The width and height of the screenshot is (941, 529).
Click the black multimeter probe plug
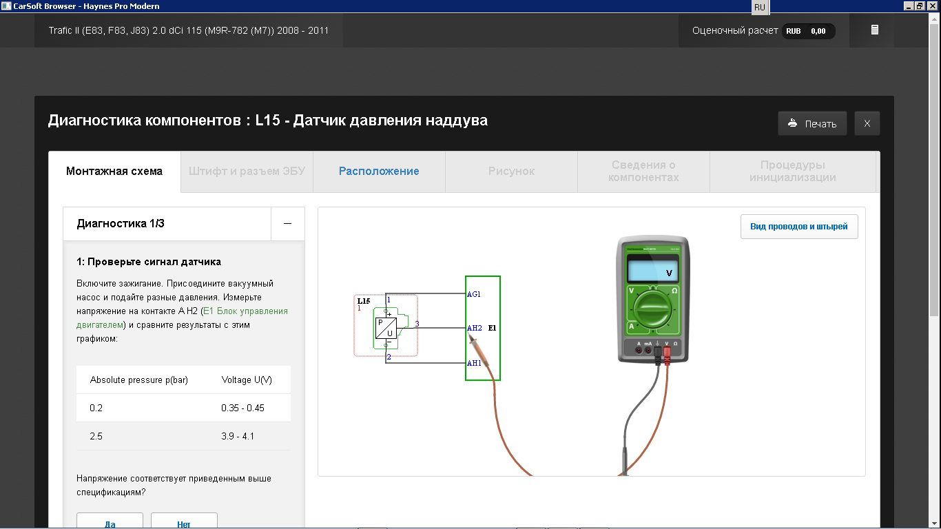coord(658,354)
